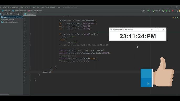Click line number 65 in the gutter
Viewport: 180px width, 101px height.
(25, 72)
